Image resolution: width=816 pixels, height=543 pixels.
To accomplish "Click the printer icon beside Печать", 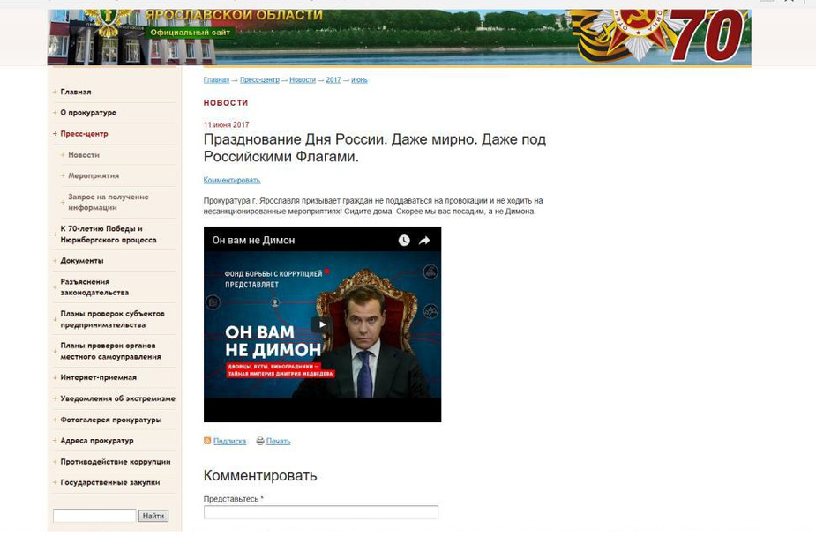I will pyautogui.click(x=260, y=441).
